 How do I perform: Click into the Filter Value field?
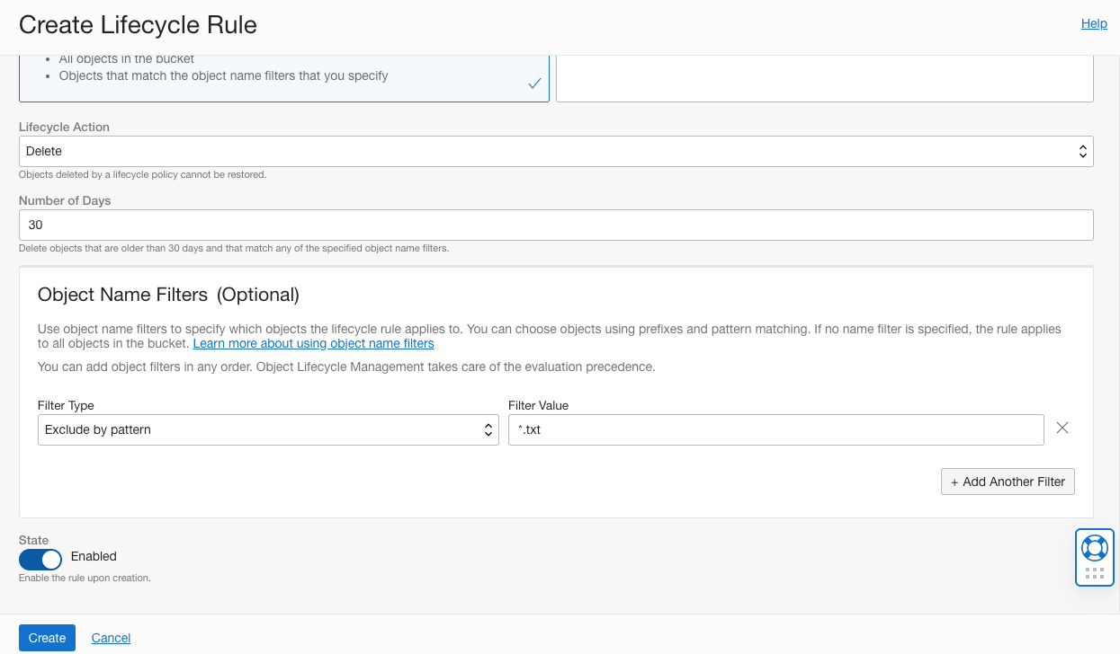coord(775,430)
